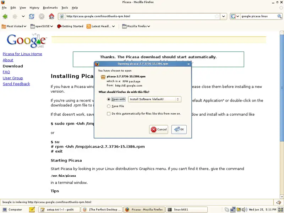Open the Picasa for Linux Home link
Screen dimensions: 284x213
point(22,54)
